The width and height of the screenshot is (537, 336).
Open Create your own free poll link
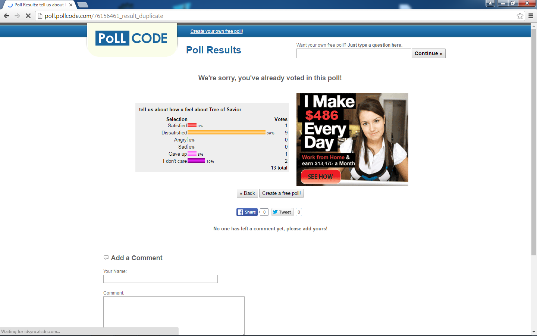(x=217, y=31)
